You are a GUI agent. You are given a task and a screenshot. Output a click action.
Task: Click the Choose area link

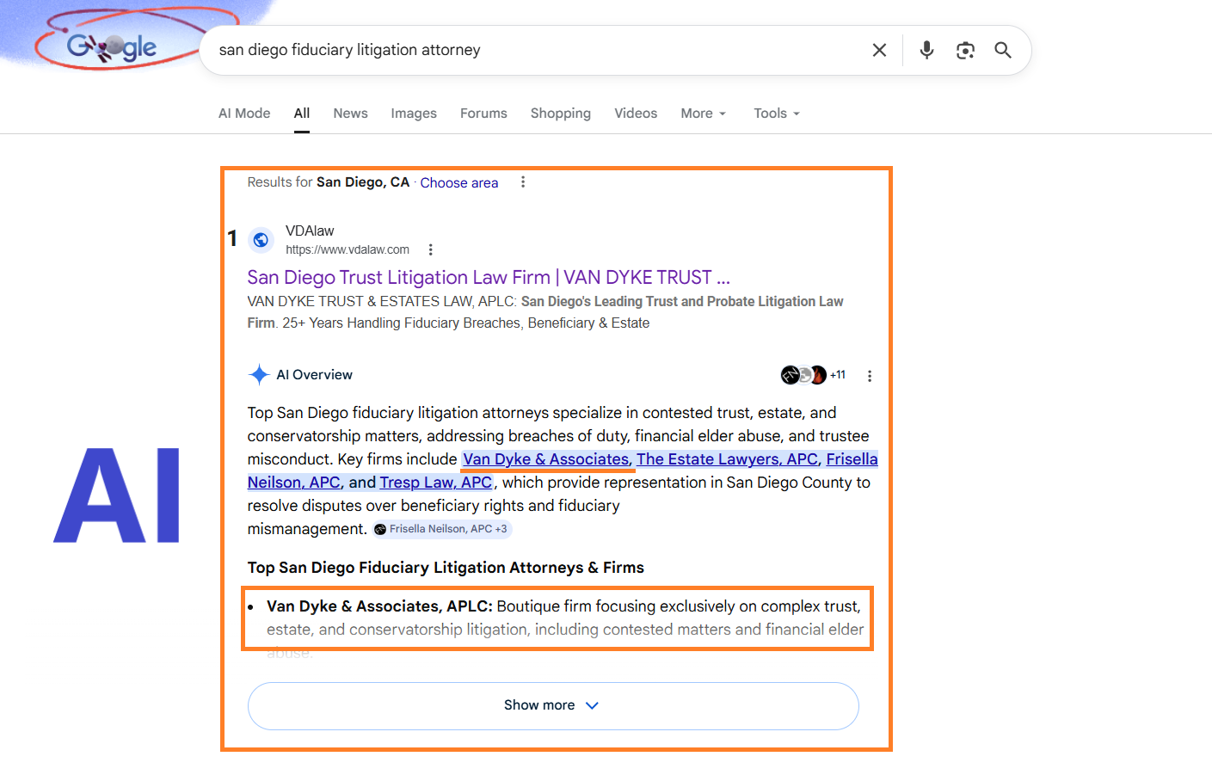[x=459, y=182]
